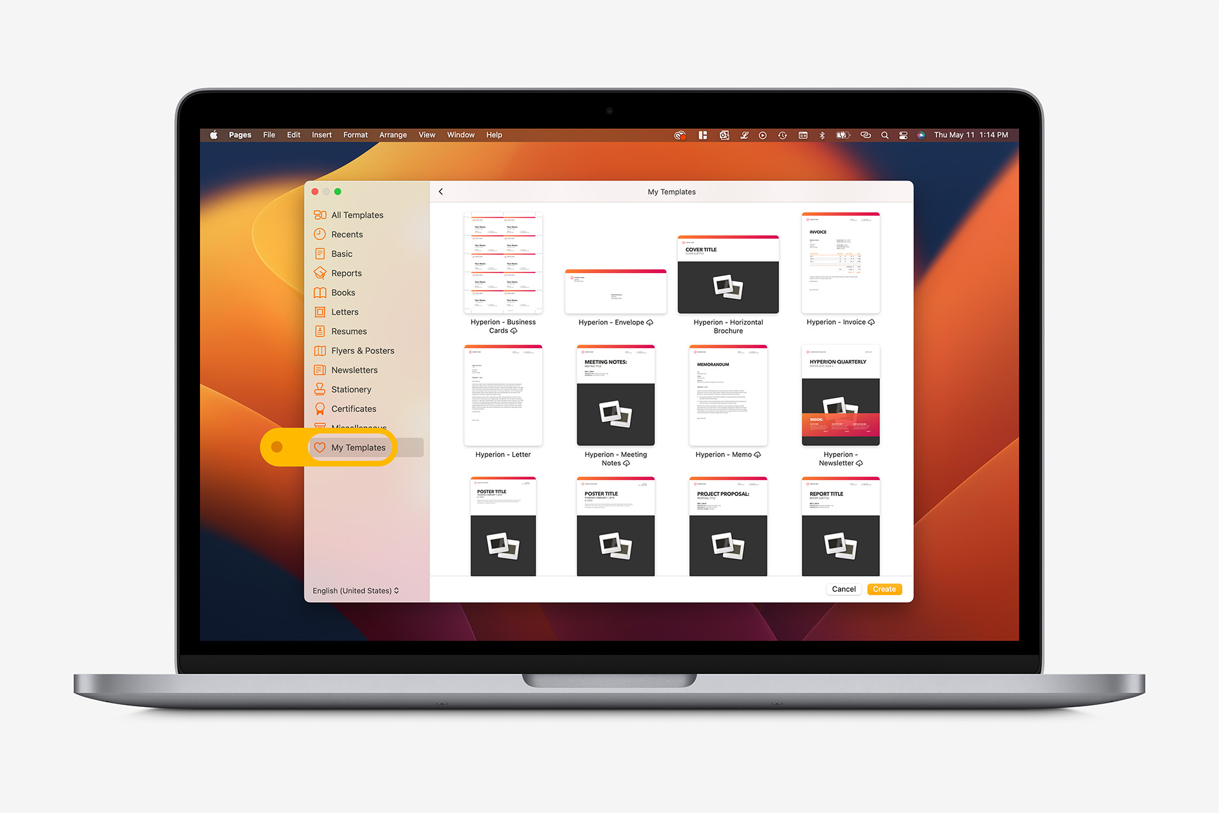This screenshot has width=1219, height=813.
Task: Click the Create button
Action: tap(884, 589)
